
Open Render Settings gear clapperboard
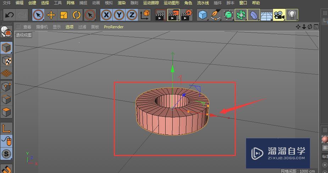click(187, 15)
